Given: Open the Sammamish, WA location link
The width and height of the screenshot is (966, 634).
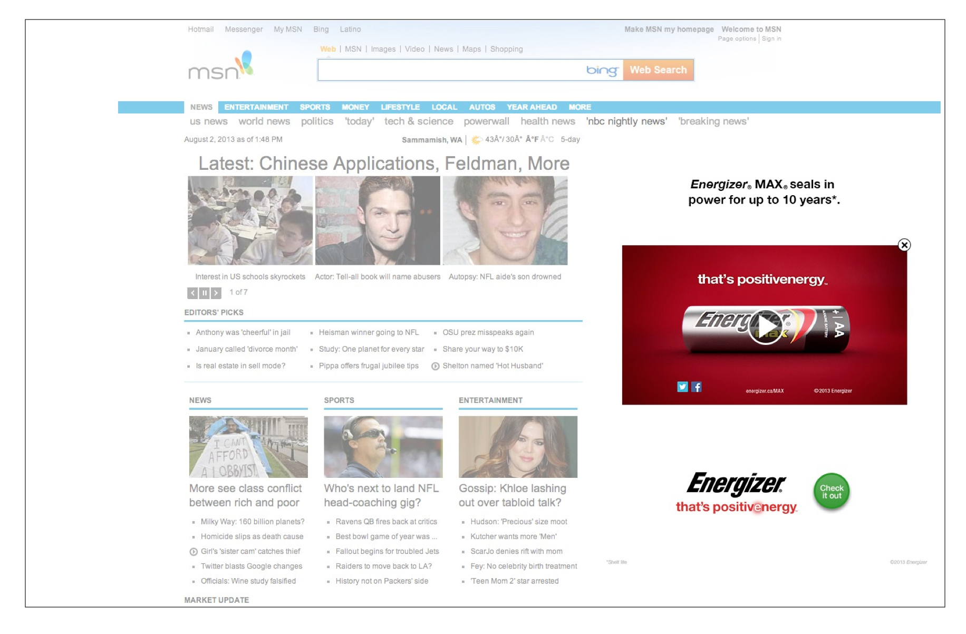Looking at the screenshot, I should point(431,140).
